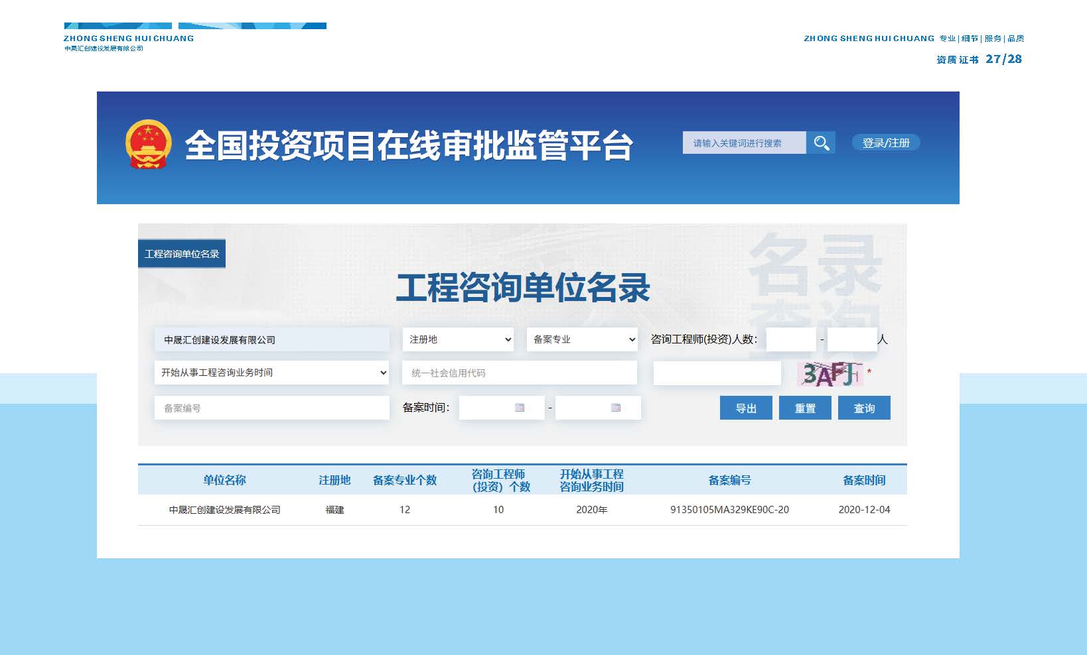Click minimum 咨询工程师 count field
Viewport: 1087px width, 655px height.
pos(790,339)
